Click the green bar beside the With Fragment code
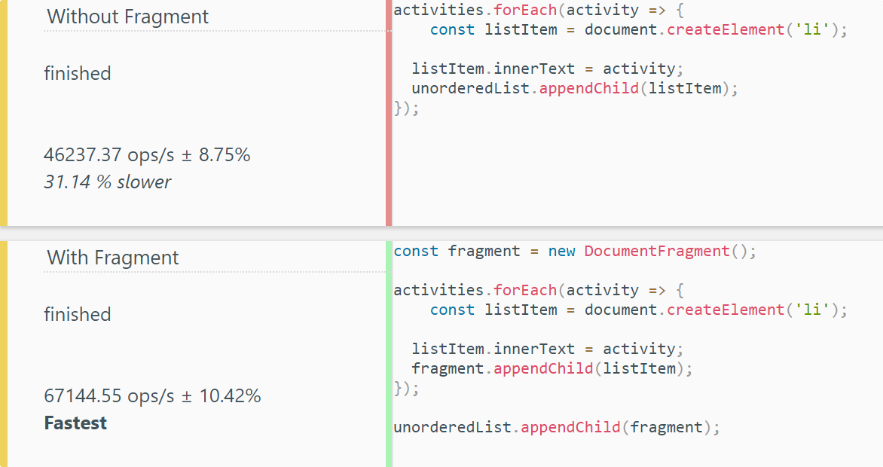 coord(389,354)
